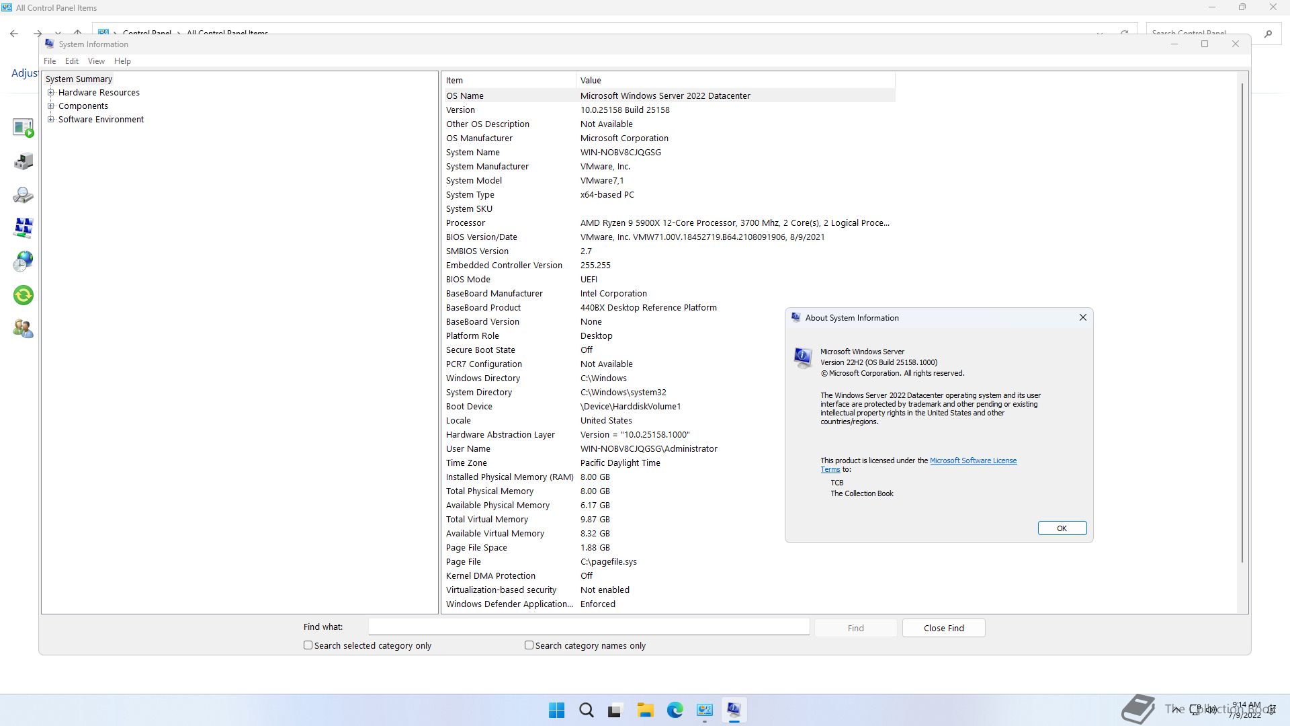The image size is (1290, 726).
Task: Select the 'UEFI' BIOS mode value
Action: [x=589, y=279]
